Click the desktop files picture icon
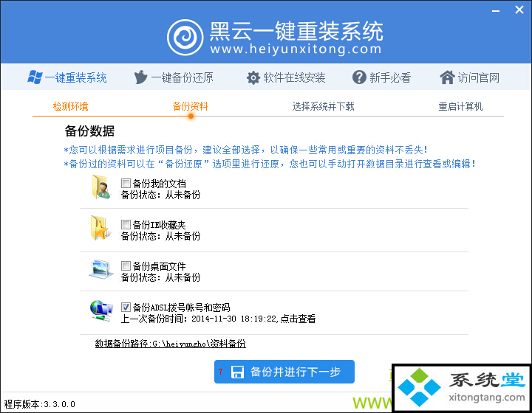Screen dimensions: 532x413 point(101,269)
